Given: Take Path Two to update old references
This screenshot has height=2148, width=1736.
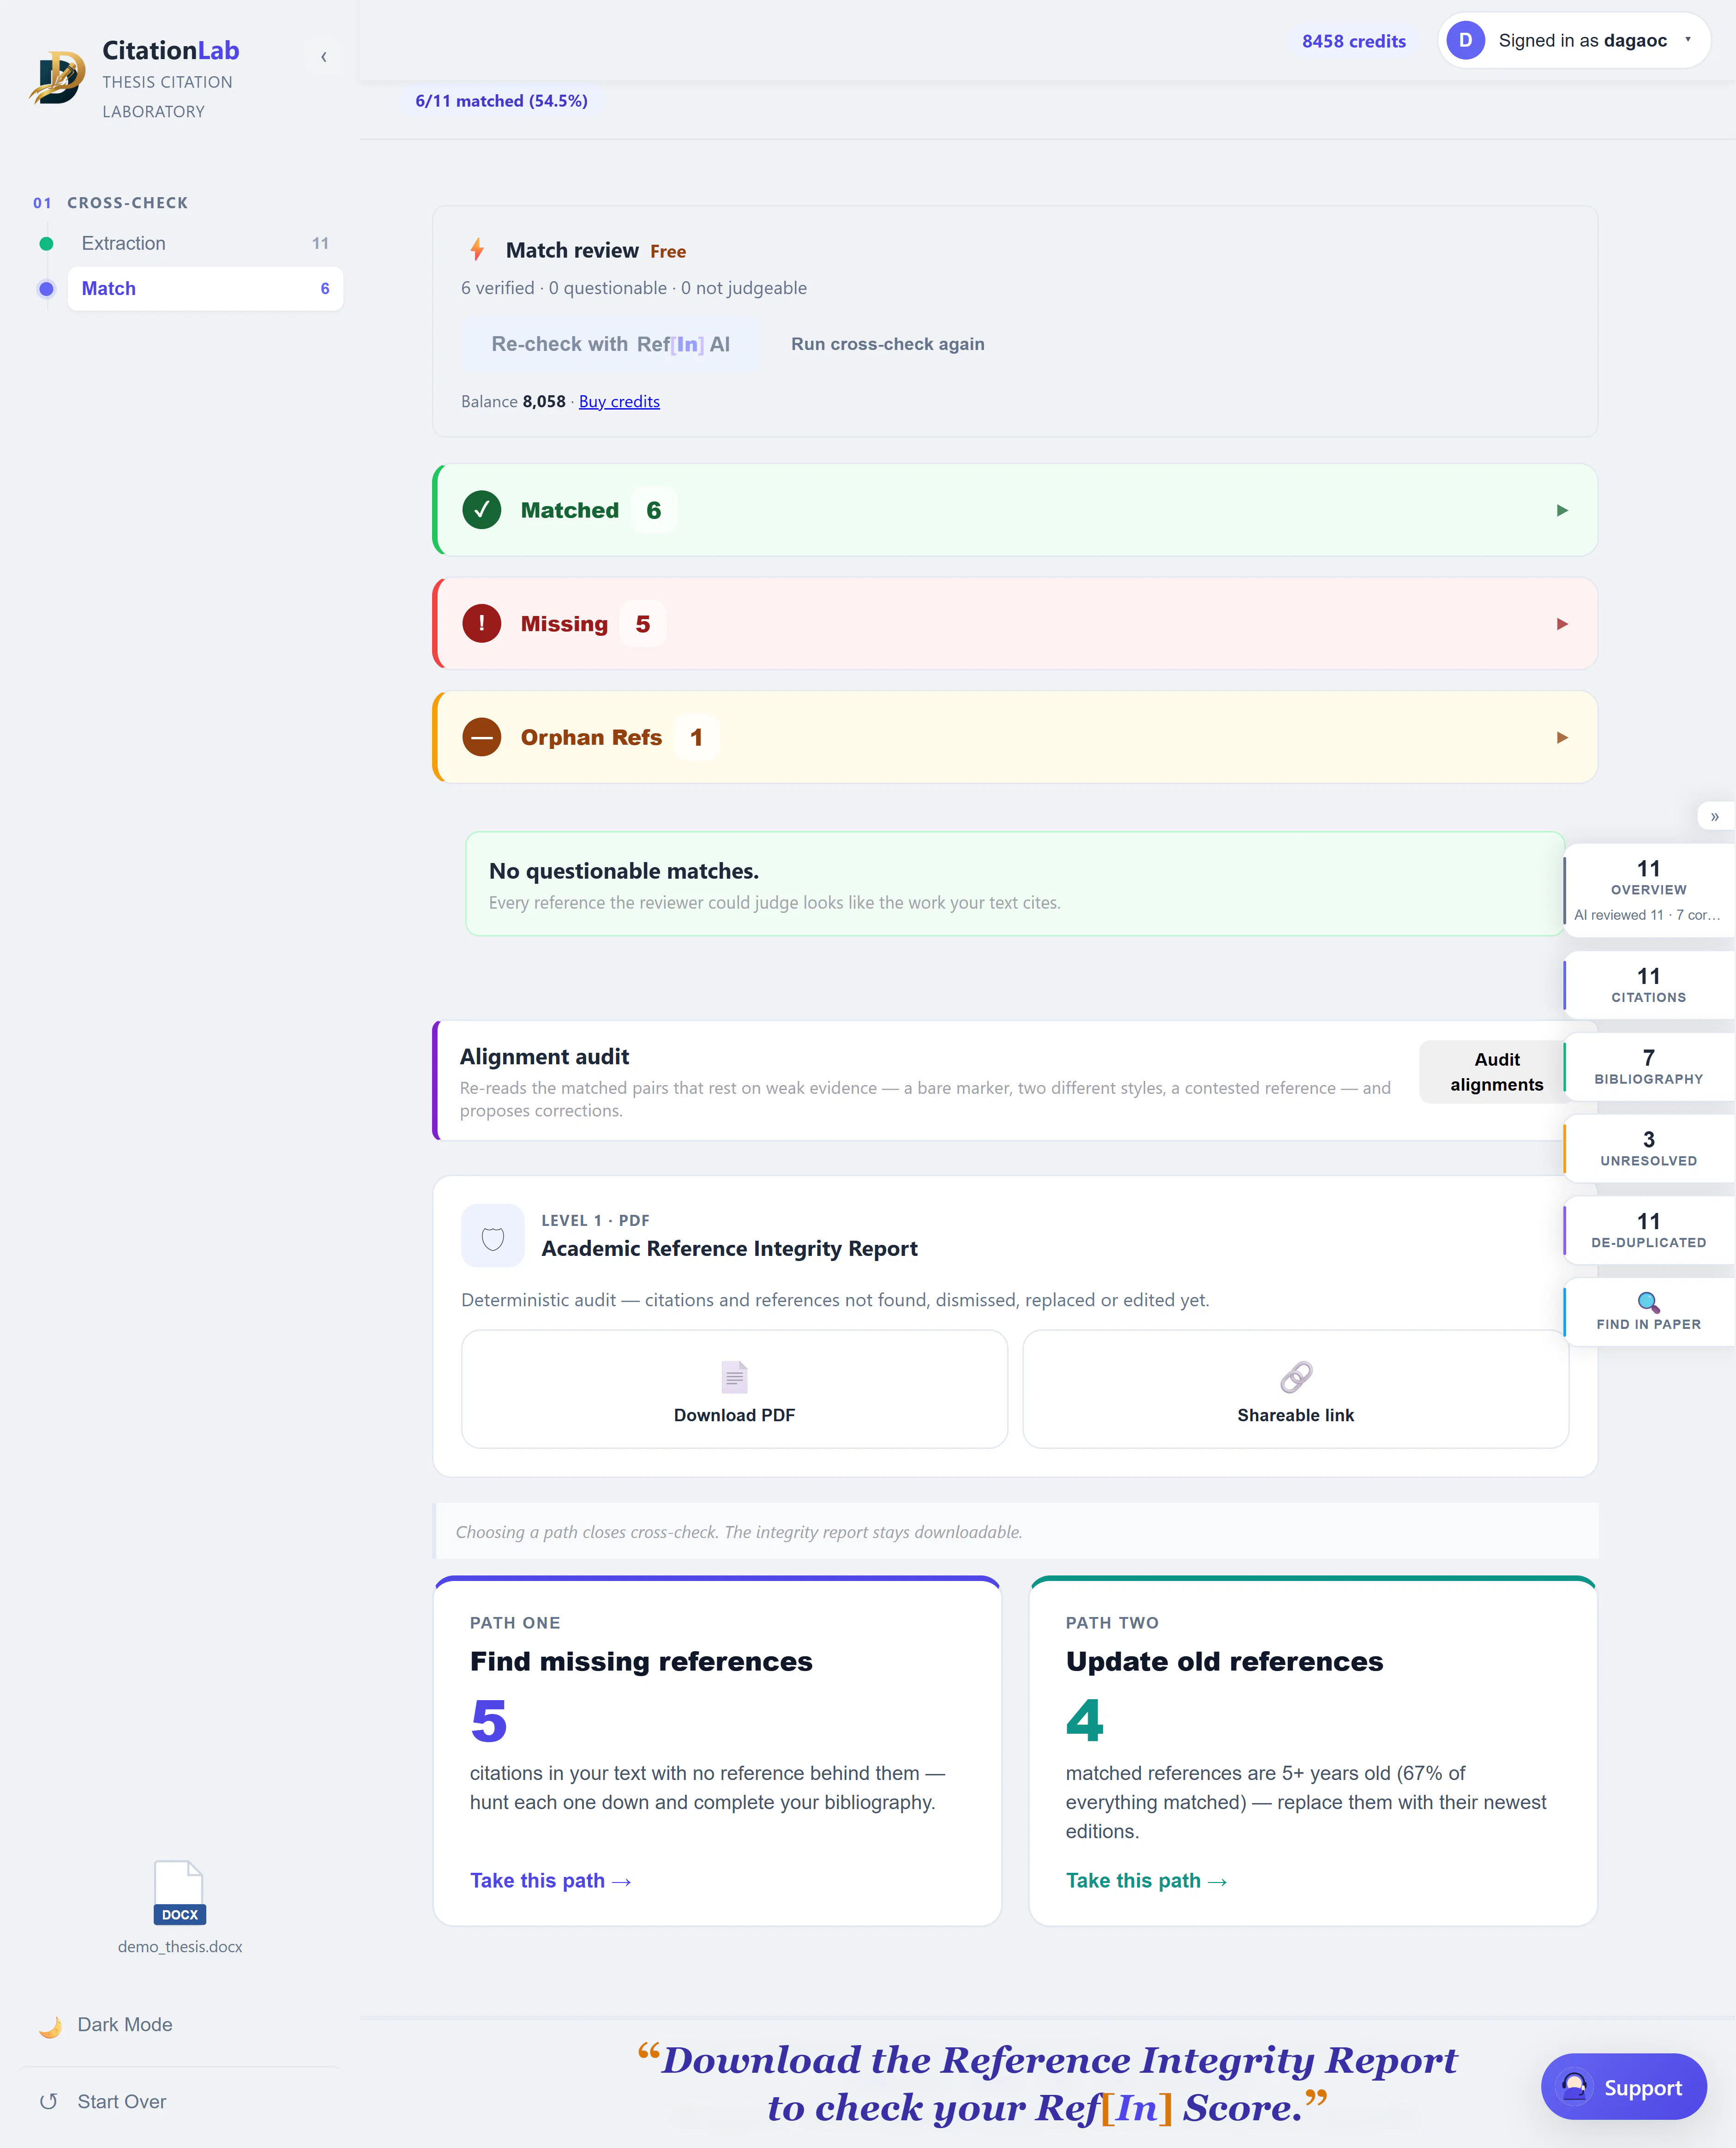Looking at the screenshot, I should coord(1147,1881).
